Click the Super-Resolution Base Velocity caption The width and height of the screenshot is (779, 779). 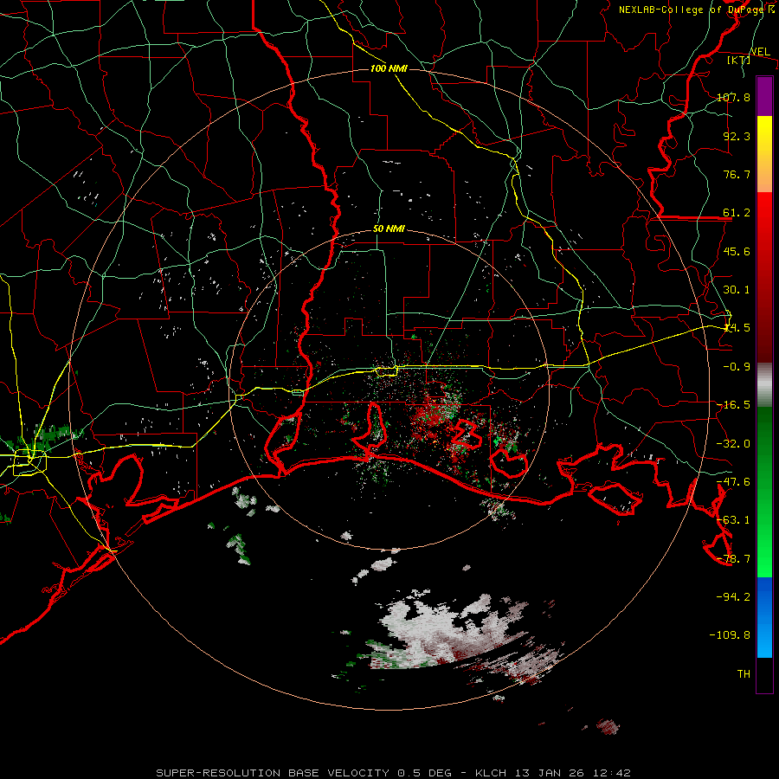click(394, 773)
